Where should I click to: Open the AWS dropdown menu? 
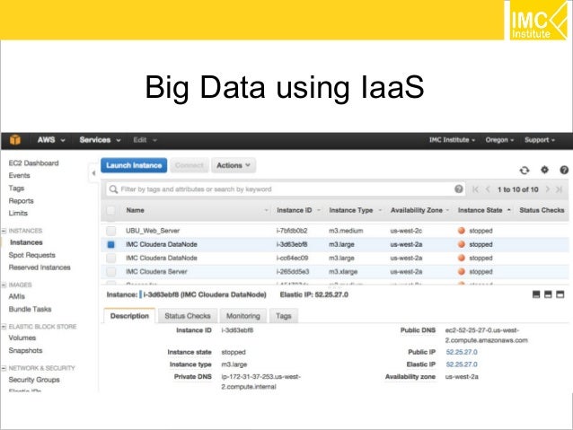51,140
